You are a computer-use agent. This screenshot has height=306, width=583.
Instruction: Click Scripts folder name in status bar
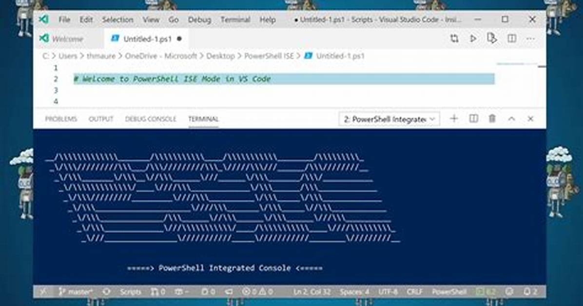tap(131, 292)
